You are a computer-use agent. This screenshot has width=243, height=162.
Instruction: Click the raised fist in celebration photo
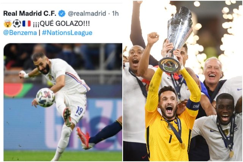coord(153,38)
